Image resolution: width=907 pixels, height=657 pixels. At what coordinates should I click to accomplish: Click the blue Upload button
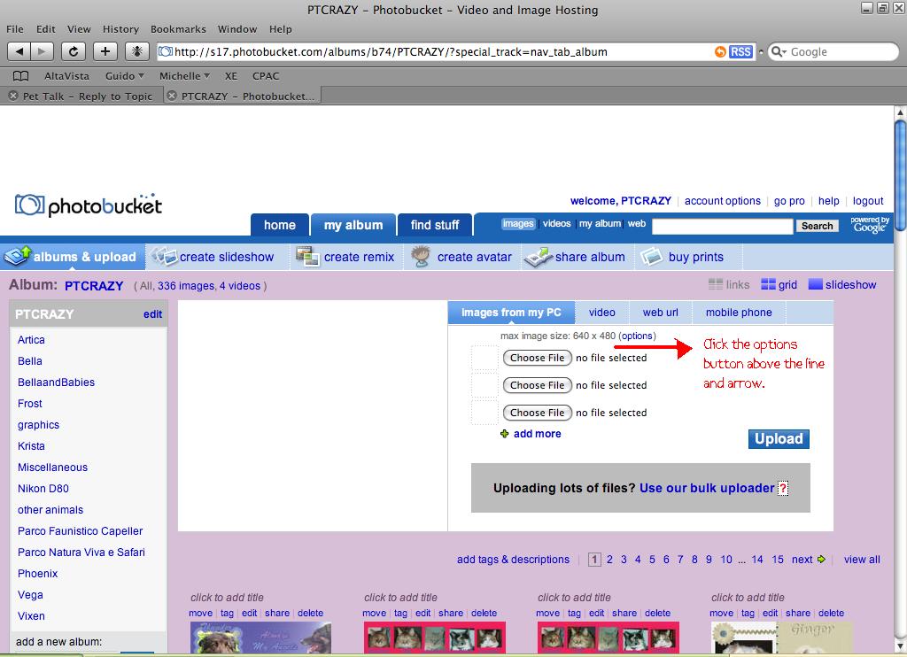pos(779,439)
